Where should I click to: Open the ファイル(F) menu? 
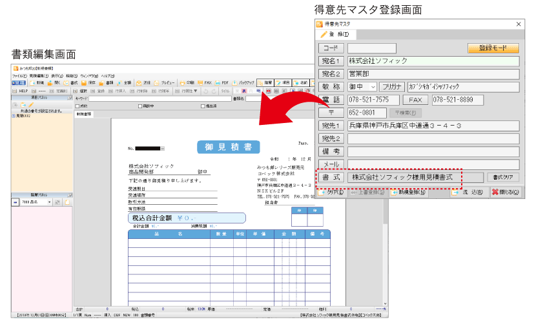pyautogui.click(x=19, y=76)
